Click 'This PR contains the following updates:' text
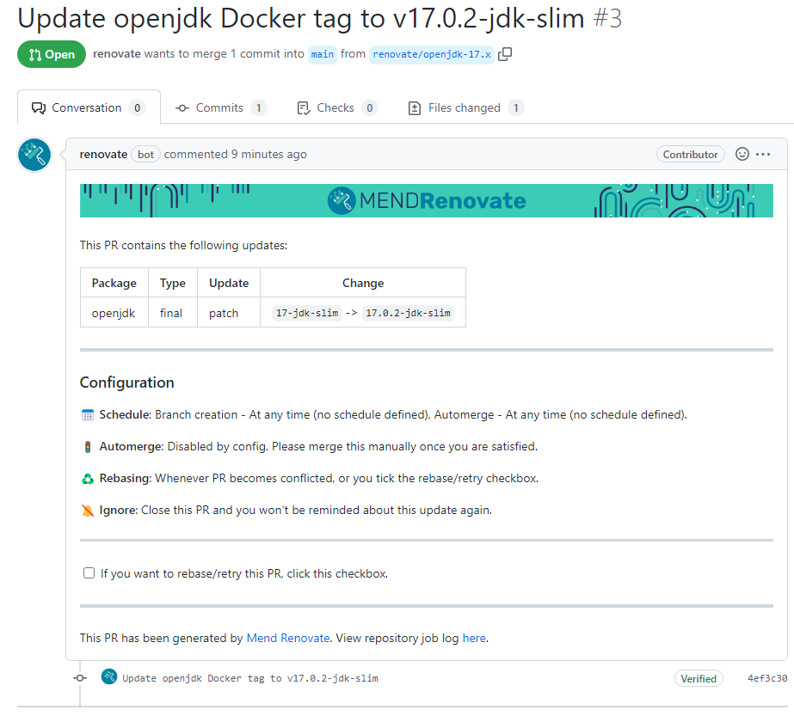Viewport: 794px width, 716px height. 183,246
